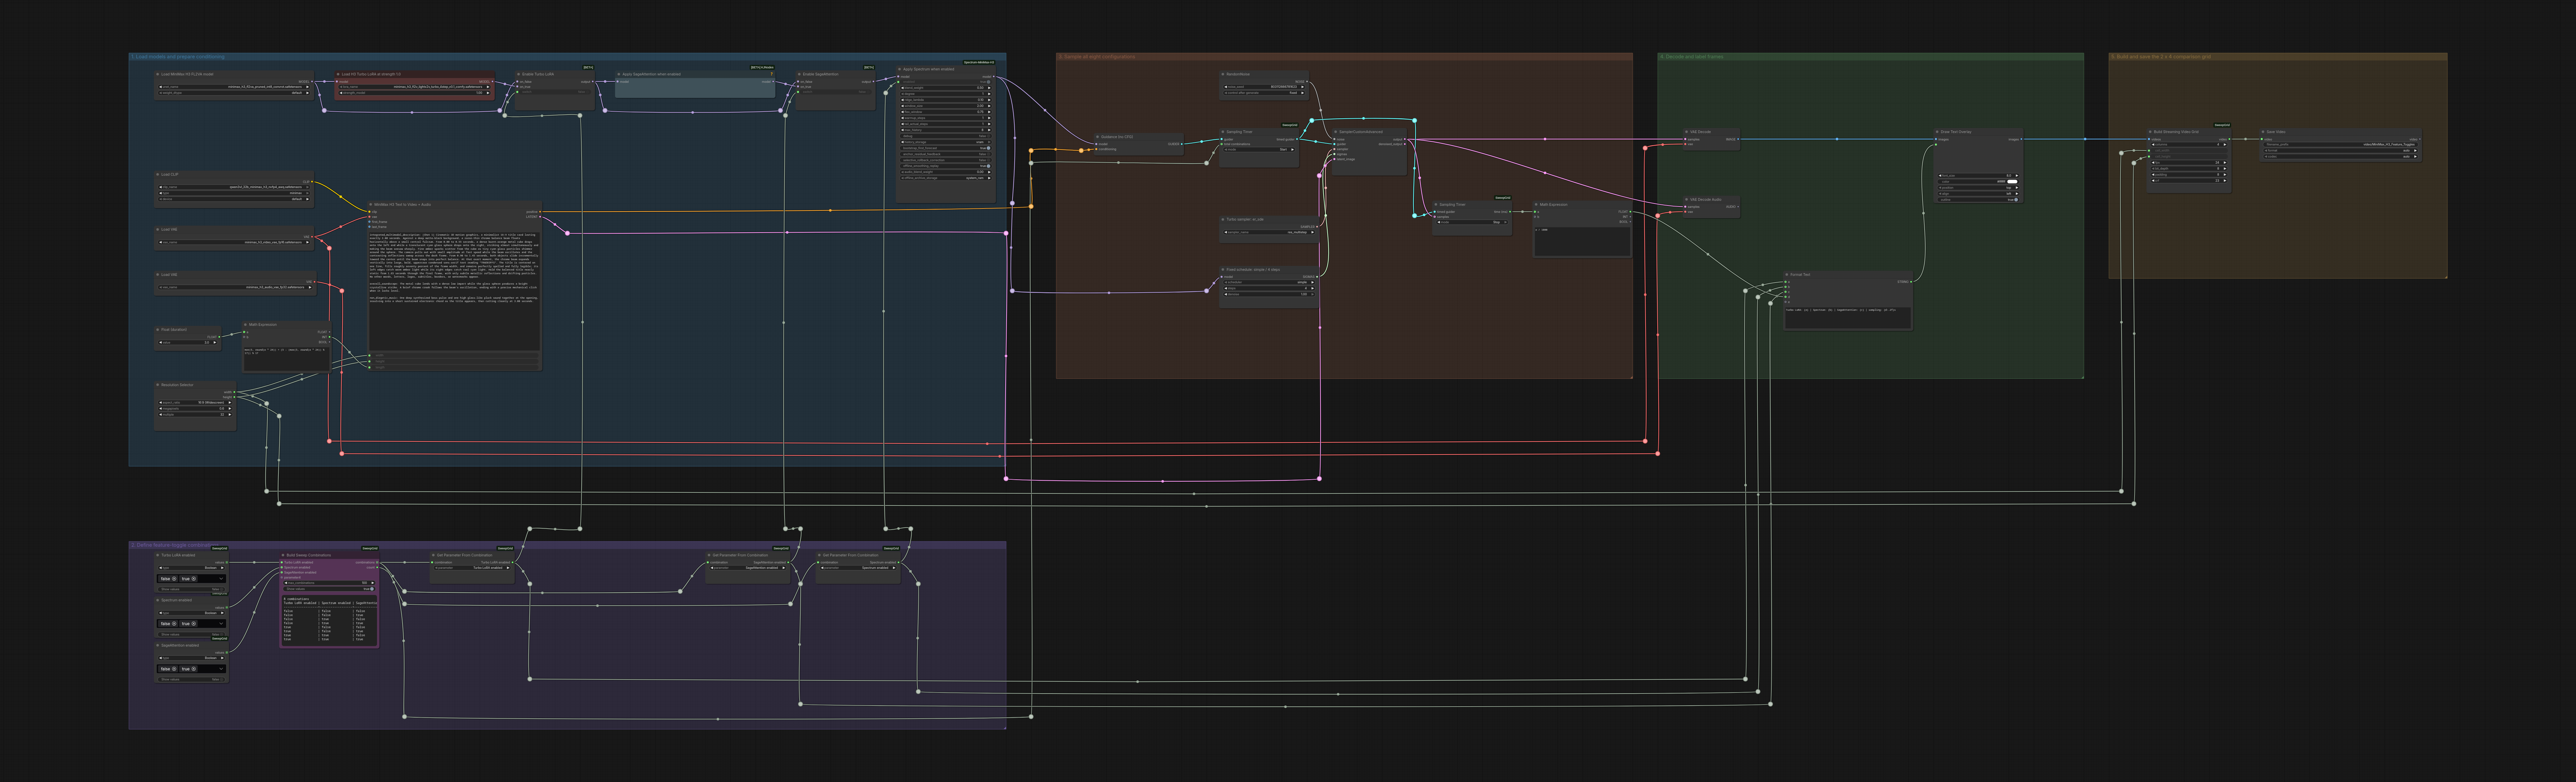The height and width of the screenshot is (782, 2576).
Task: Click the blend_weight 0.50 value slider
Action: click(946, 88)
